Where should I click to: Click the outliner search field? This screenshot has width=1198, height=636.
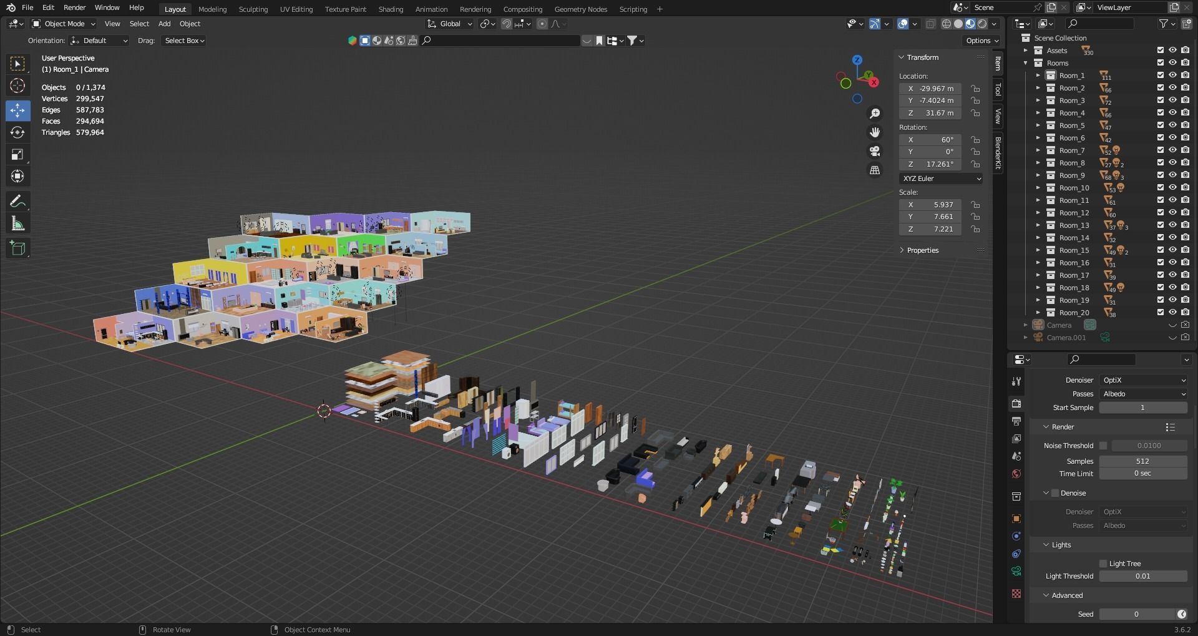(x=1099, y=24)
